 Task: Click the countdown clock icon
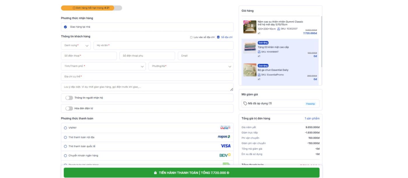click(x=74, y=8)
